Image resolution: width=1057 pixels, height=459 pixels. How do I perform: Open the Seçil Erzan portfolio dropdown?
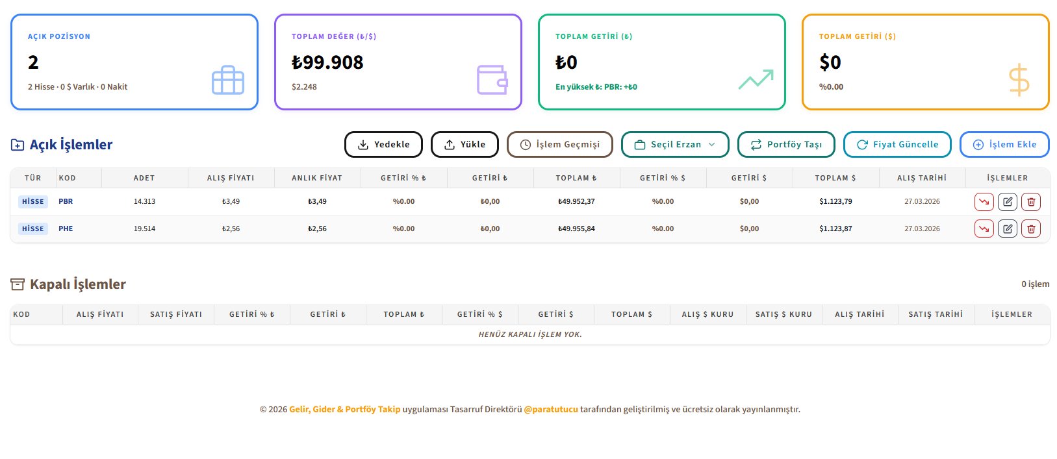coord(675,145)
